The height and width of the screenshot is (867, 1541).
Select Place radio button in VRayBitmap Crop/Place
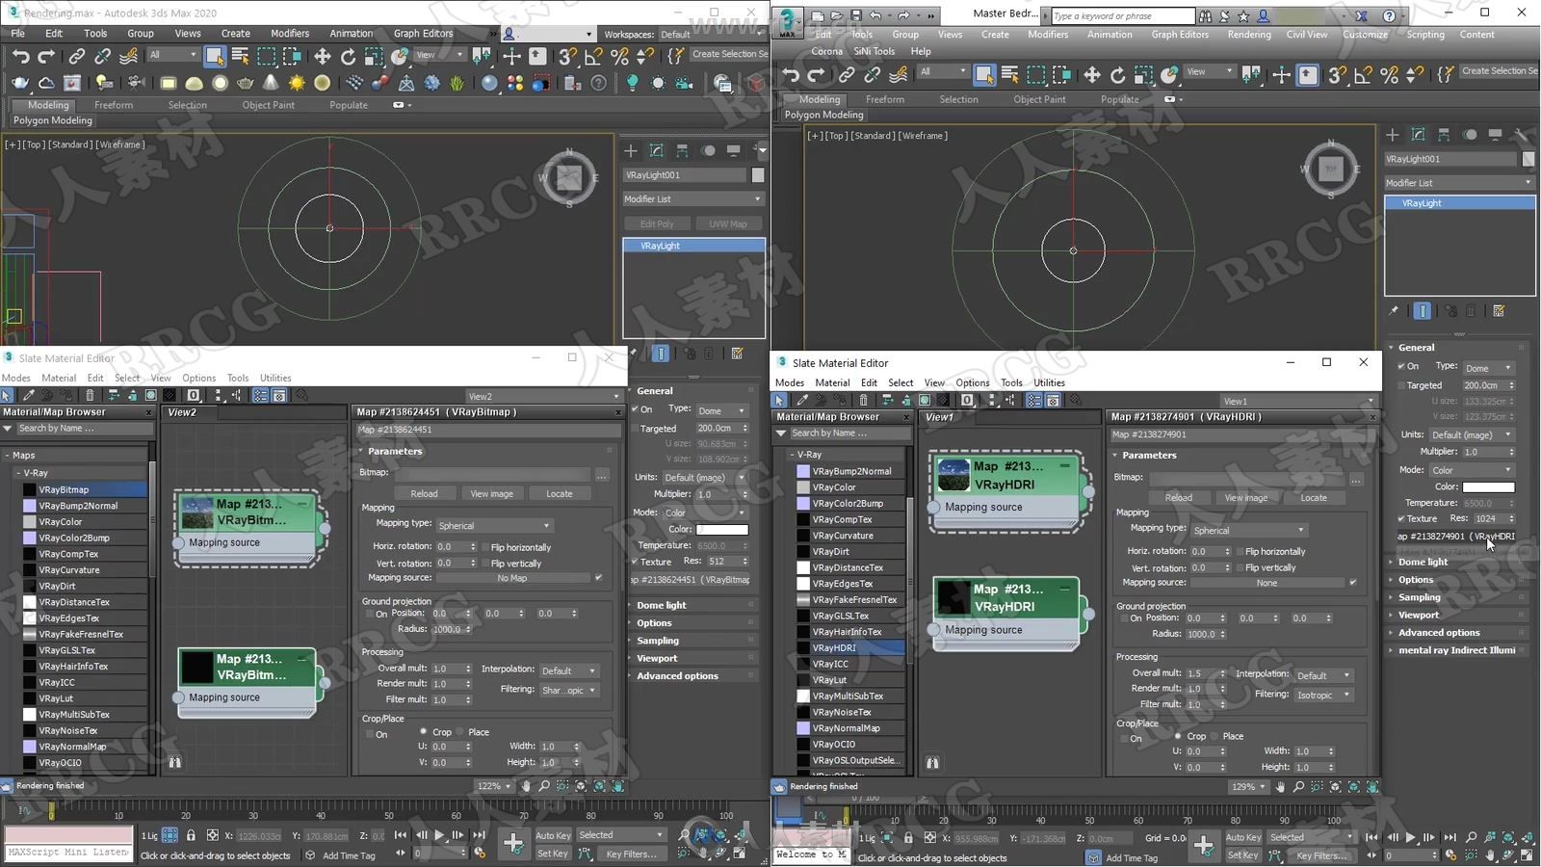460,732
